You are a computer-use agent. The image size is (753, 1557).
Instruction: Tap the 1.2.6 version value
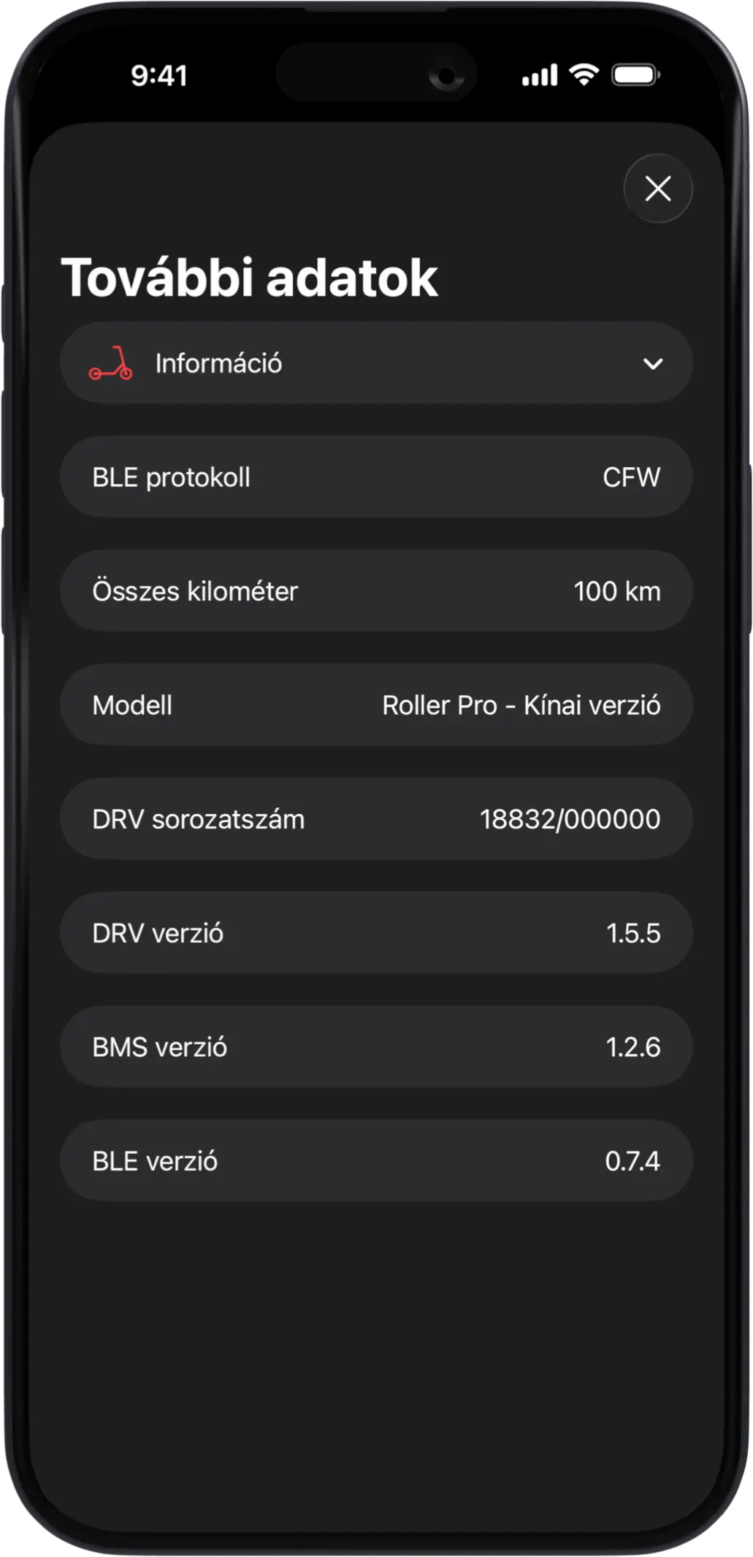tap(633, 1048)
